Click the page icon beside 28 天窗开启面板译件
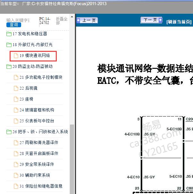 (x=16, y=154)
